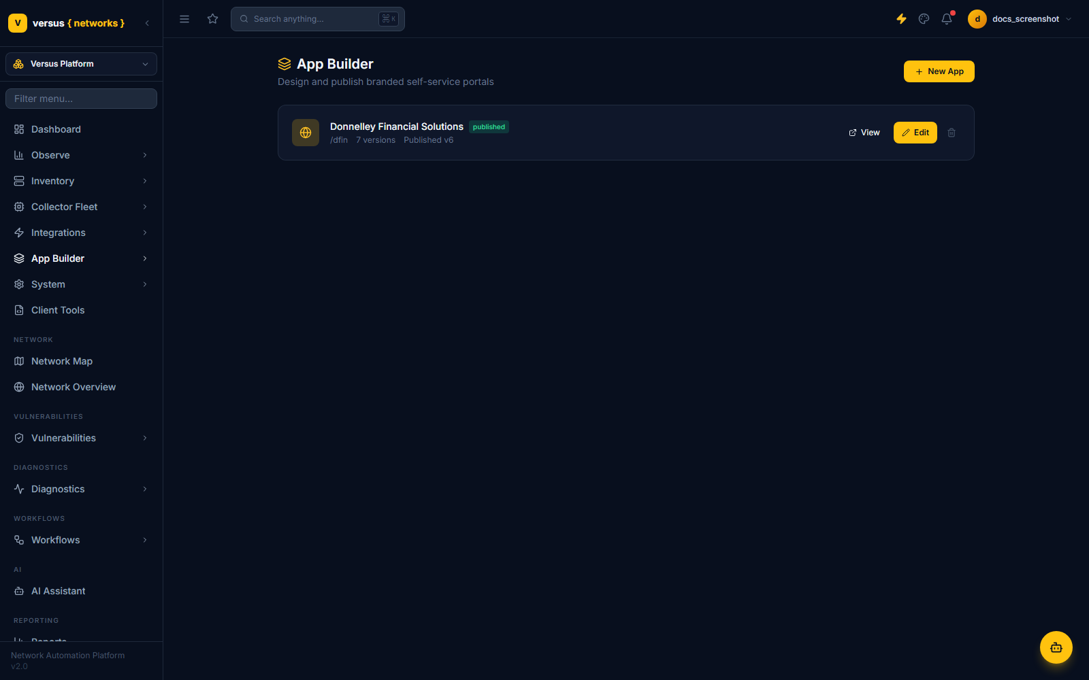Image resolution: width=1089 pixels, height=680 pixels.
Task: Go to Dashboard in the sidebar
Action: [x=81, y=129]
